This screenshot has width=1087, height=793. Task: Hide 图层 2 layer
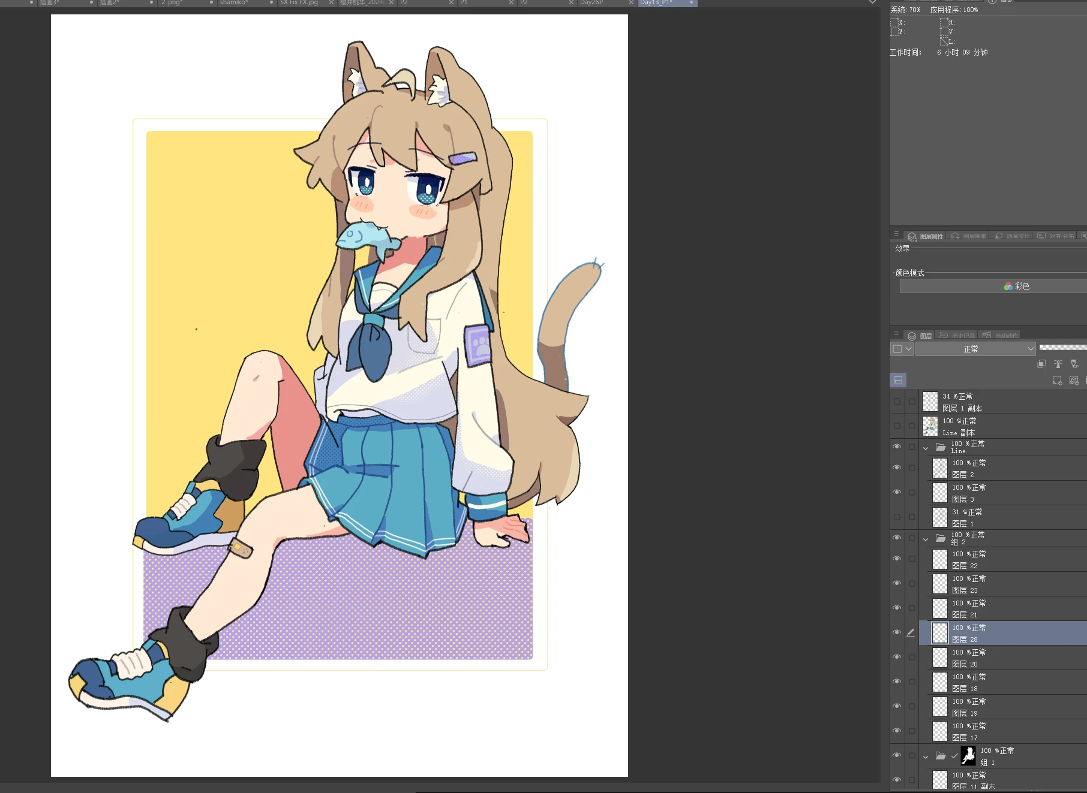(x=897, y=468)
